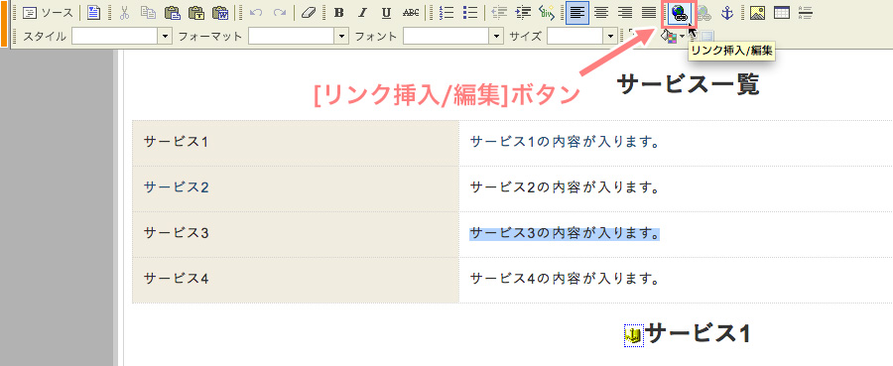893x366 pixels.
Task: Click text サービス2の内容が入ります。
Action: (x=565, y=186)
